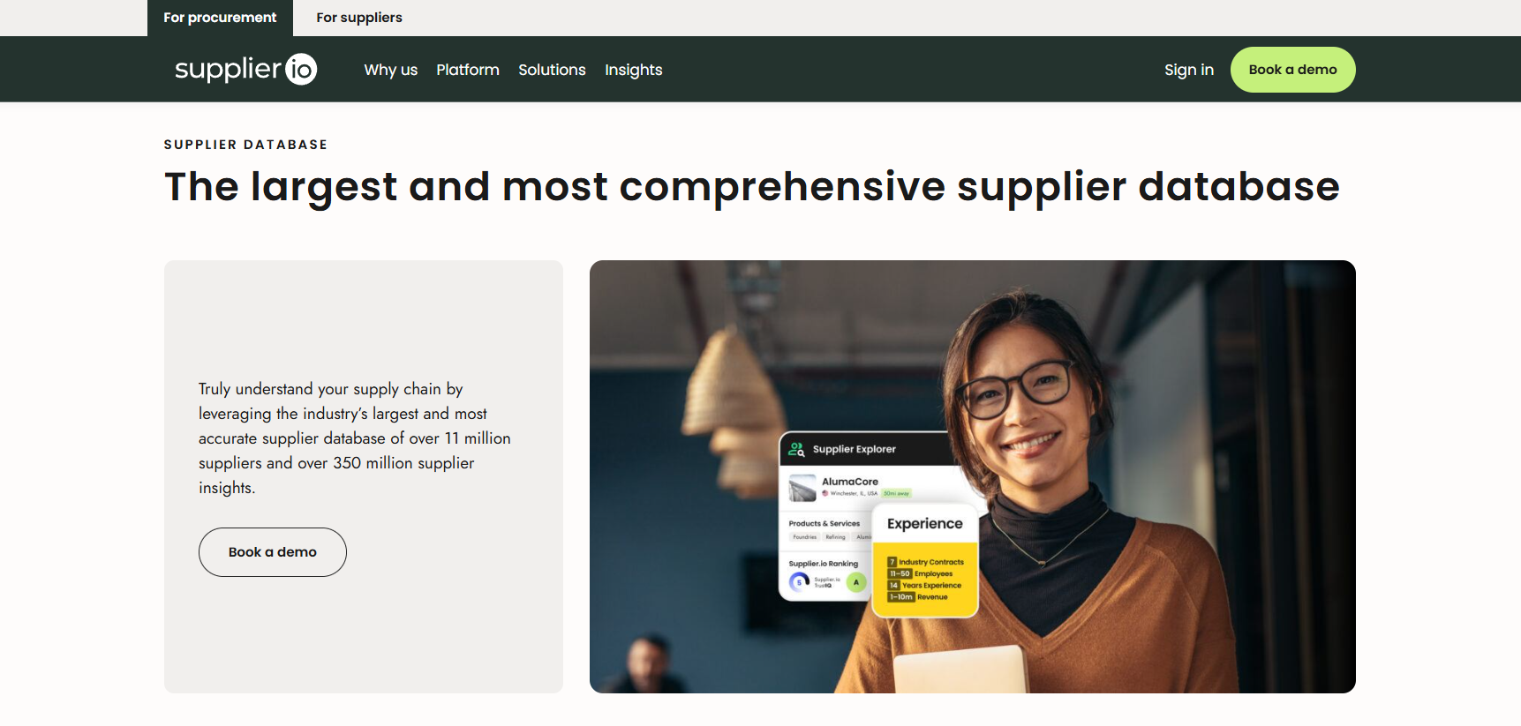The width and height of the screenshot is (1521, 726).
Task: Click the SUPPLIER DATABASE eyebrow label
Action: (x=245, y=145)
